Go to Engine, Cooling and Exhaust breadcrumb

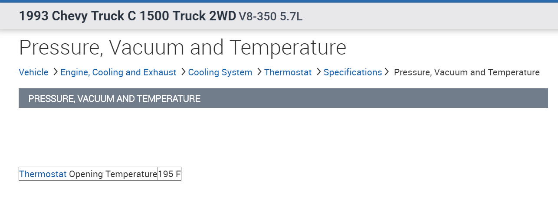(118, 72)
